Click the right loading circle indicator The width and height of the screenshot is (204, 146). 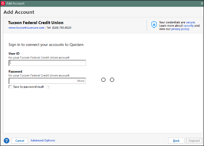112,80
